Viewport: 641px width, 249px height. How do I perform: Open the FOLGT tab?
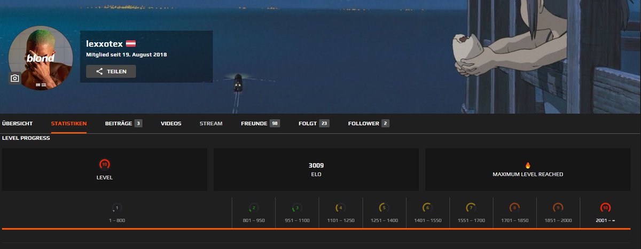(314, 123)
